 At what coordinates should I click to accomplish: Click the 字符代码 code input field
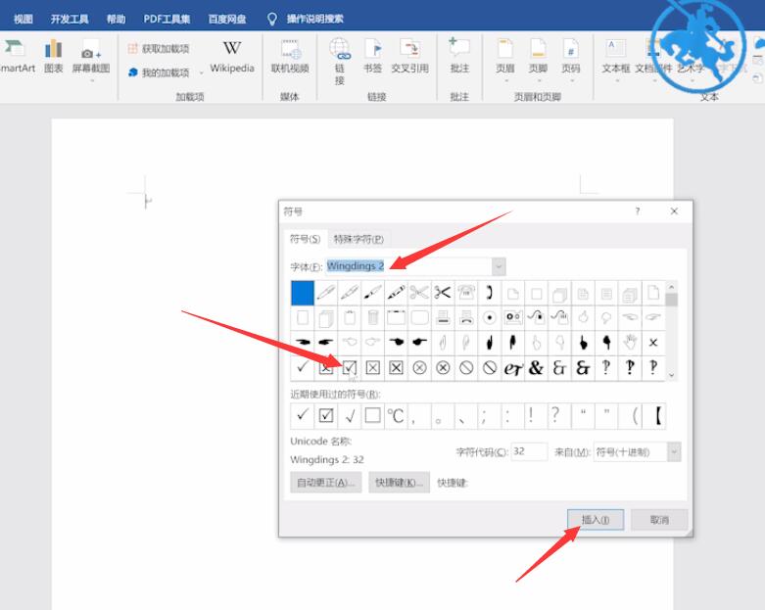click(529, 451)
